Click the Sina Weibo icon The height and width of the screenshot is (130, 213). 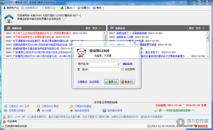click(x=71, y=111)
